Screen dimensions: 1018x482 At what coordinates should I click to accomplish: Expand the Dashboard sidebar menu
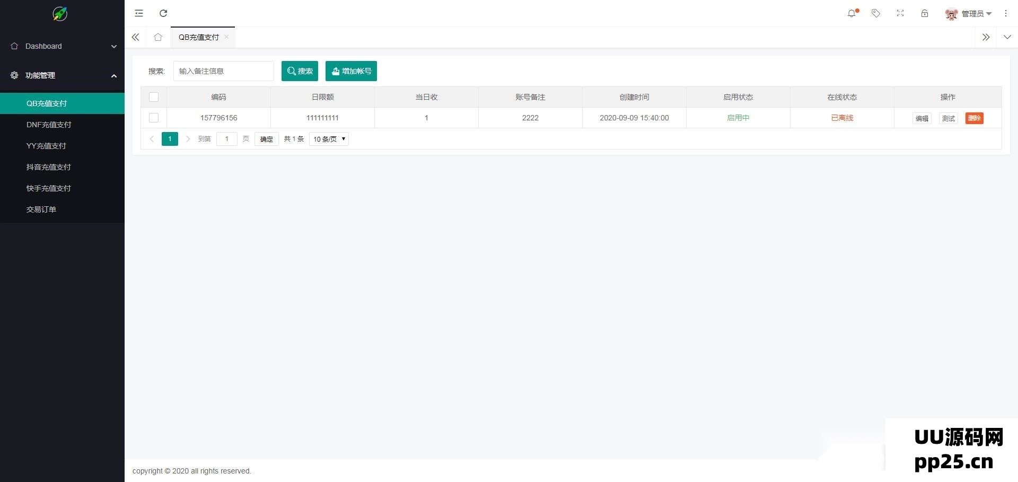(62, 46)
